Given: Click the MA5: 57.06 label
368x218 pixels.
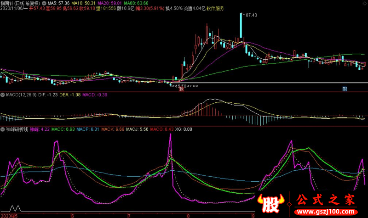Looking at the screenshot, I should (59, 3).
